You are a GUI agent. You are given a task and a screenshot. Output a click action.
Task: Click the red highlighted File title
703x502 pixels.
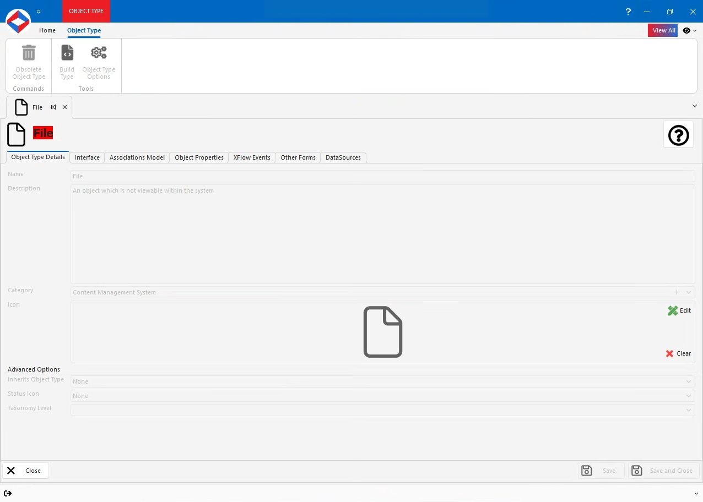43,133
